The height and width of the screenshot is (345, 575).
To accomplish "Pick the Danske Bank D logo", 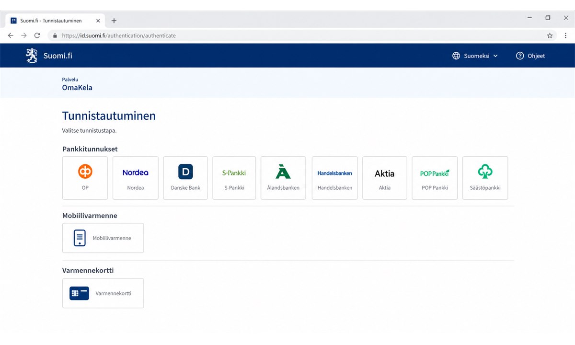I will pyautogui.click(x=185, y=172).
